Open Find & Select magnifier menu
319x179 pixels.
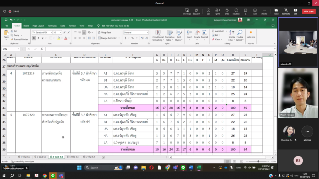[240, 35]
